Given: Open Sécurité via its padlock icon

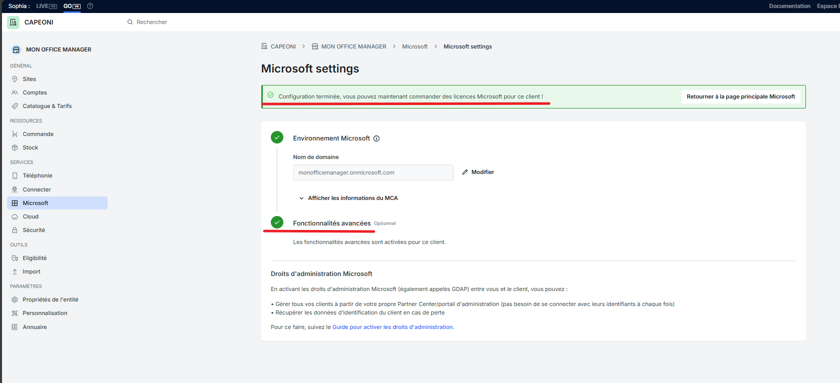Looking at the screenshot, I should point(15,230).
